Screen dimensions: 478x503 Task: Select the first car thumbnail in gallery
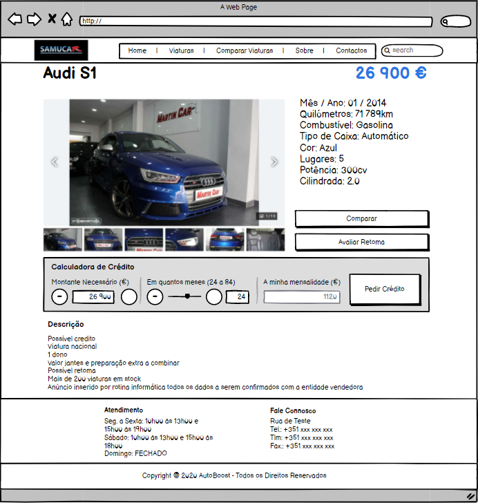63,240
